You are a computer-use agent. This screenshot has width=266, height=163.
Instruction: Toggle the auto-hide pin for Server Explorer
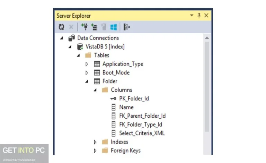[x=199, y=16]
